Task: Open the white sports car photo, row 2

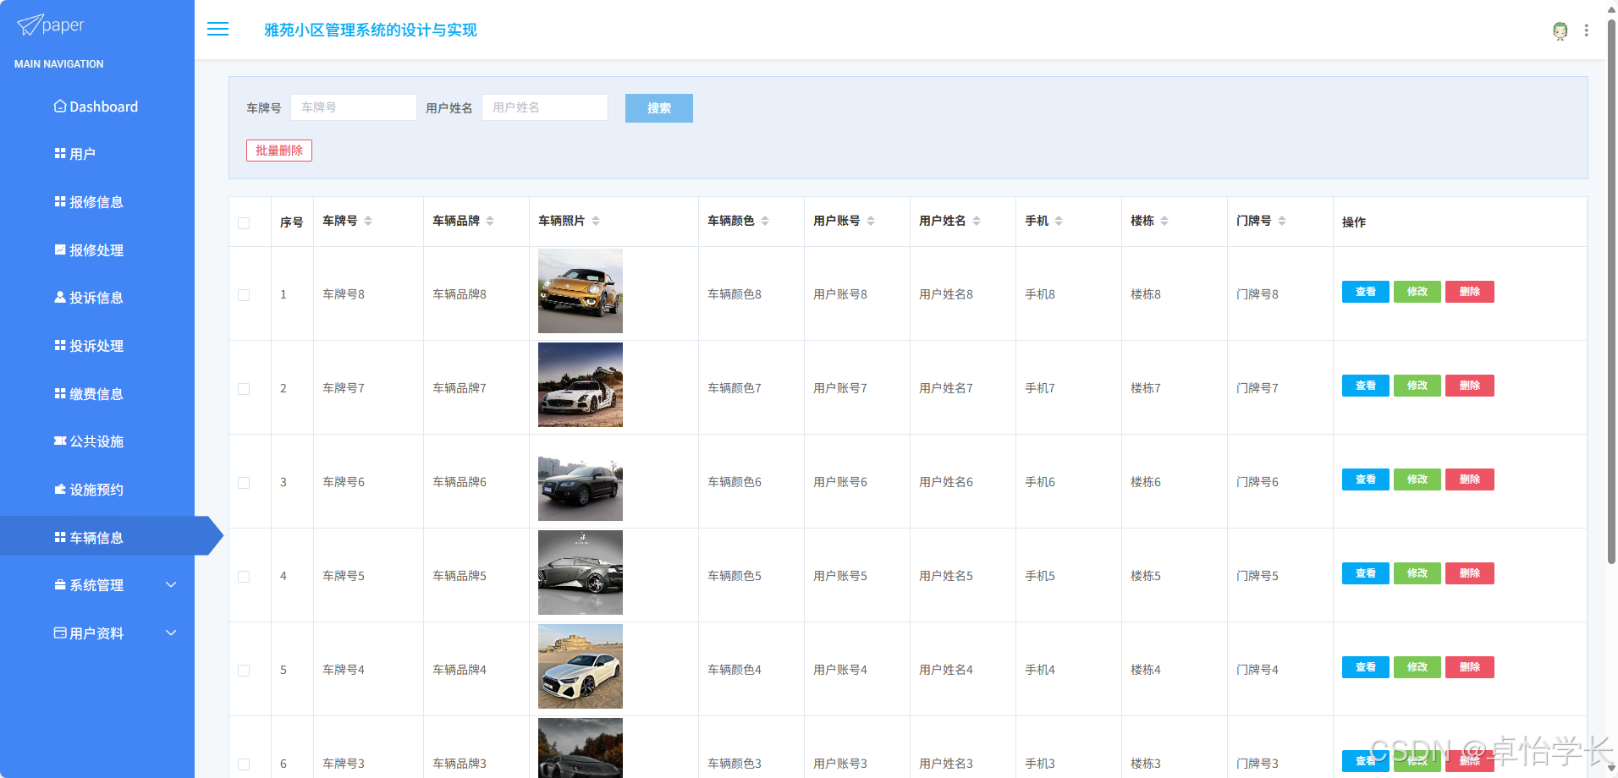Action: [581, 385]
